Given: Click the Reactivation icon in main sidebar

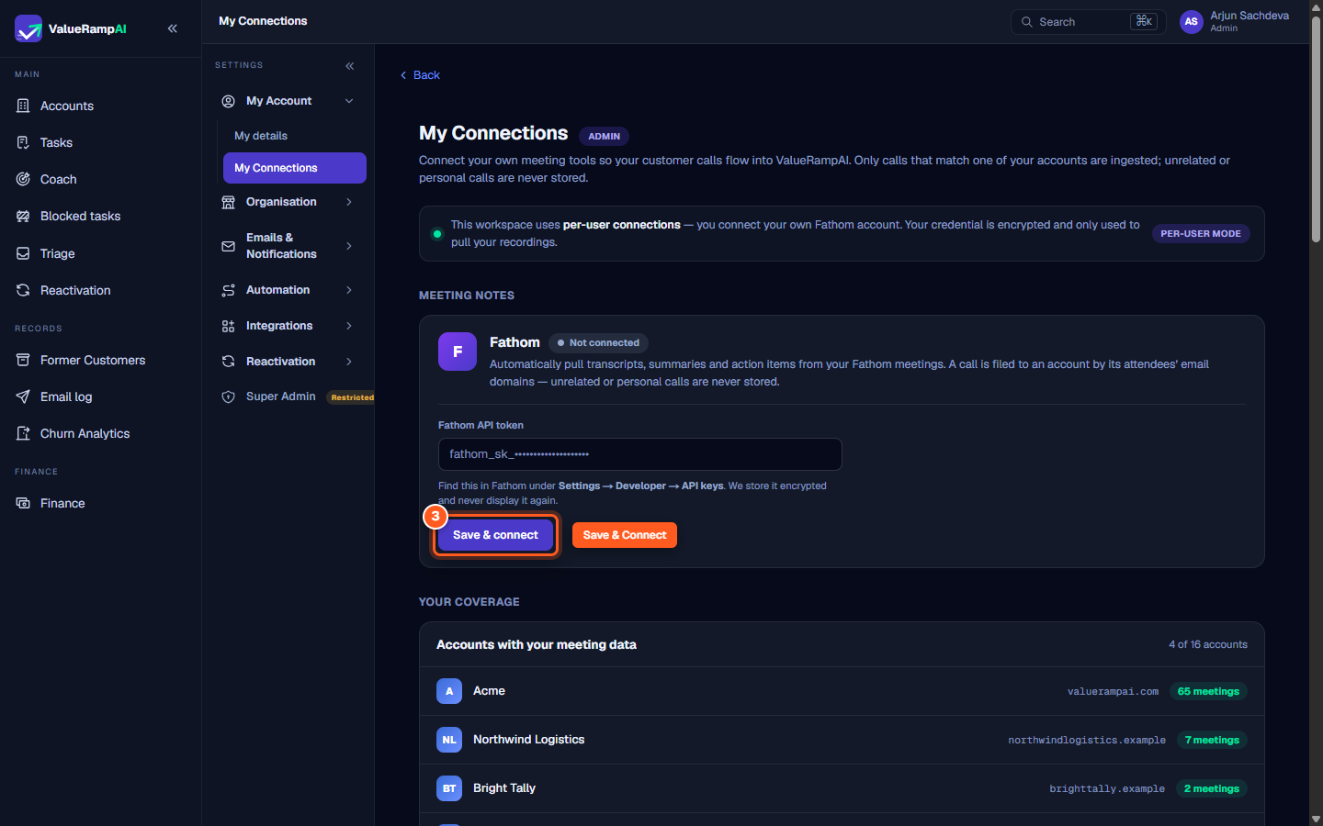Looking at the screenshot, I should tap(23, 290).
